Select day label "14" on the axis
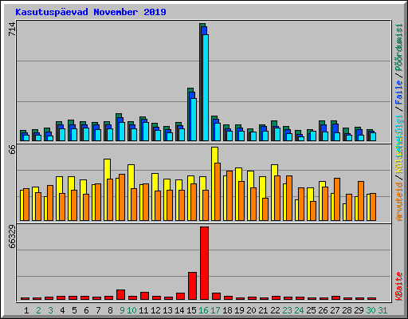Screen dimensions: 408x319 coord(179,310)
